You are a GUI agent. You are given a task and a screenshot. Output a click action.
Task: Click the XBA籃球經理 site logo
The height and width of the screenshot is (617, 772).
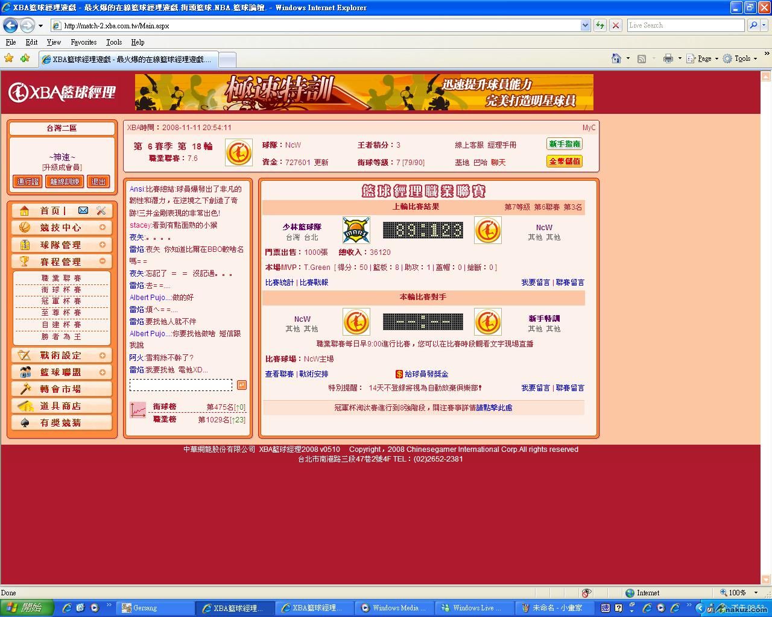click(62, 92)
